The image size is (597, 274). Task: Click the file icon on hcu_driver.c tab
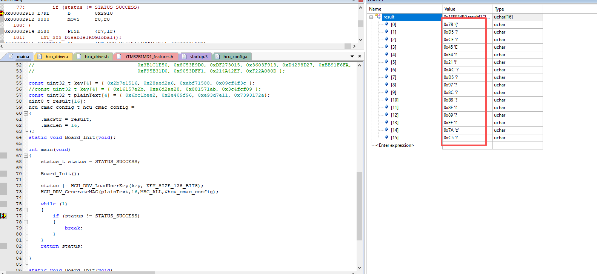pyautogui.click(x=40, y=57)
